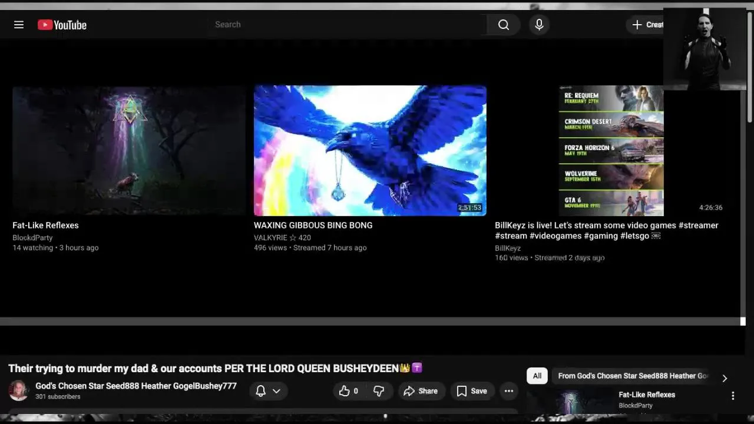Image resolution: width=754 pixels, height=424 pixels.
Task: Click the video title about QUEEN BUSHEYDEEN
Action: point(216,369)
